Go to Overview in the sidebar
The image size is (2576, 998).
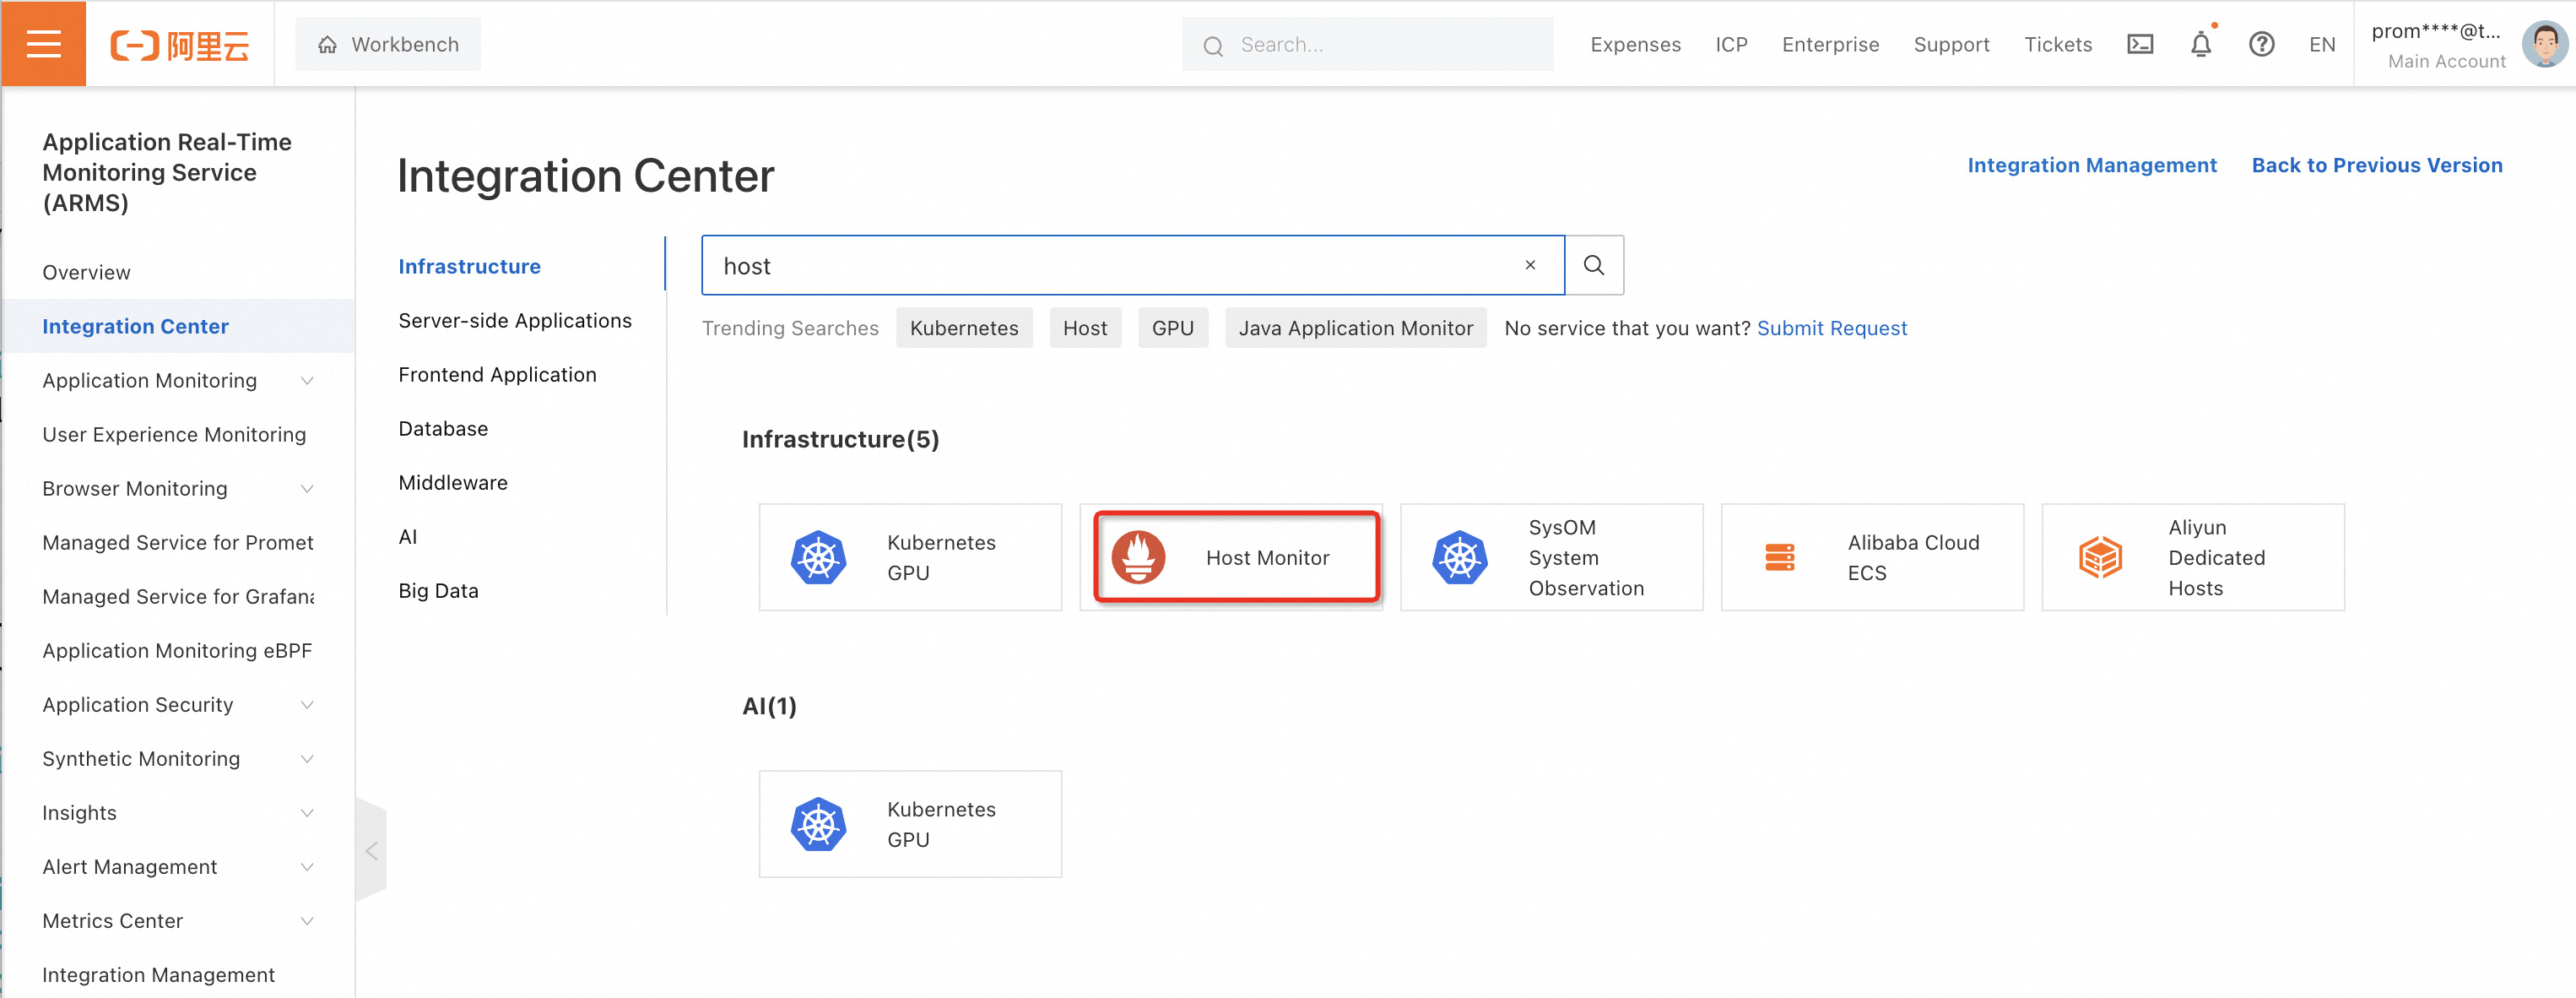pyautogui.click(x=86, y=272)
